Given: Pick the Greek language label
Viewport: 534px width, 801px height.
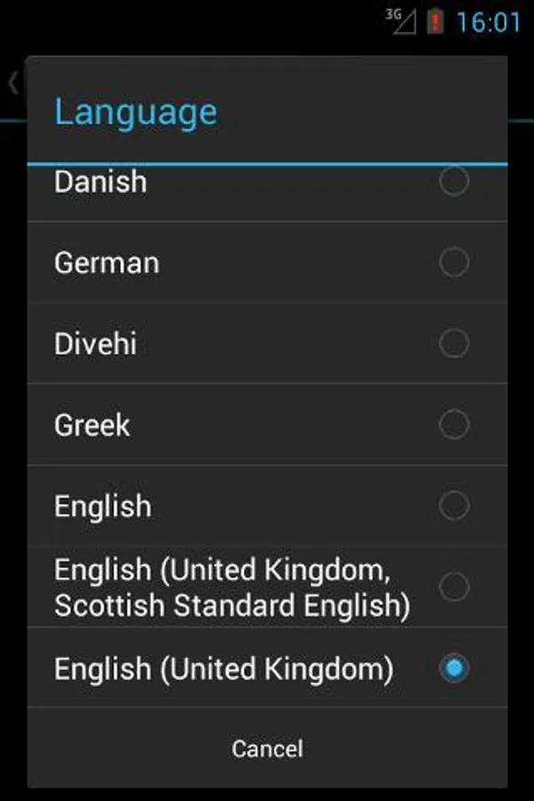Looking at the screenshot, I should click(x=92, y=425).
